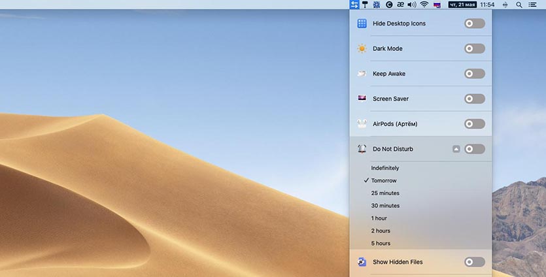This screenshot has height=277, width=546.
Task: Click the volume speaker icon
Action: [411, 5]
